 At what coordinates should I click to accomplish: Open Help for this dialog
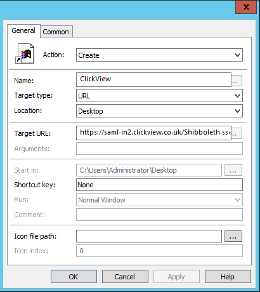pyautogui.click(x=228, y=276)
